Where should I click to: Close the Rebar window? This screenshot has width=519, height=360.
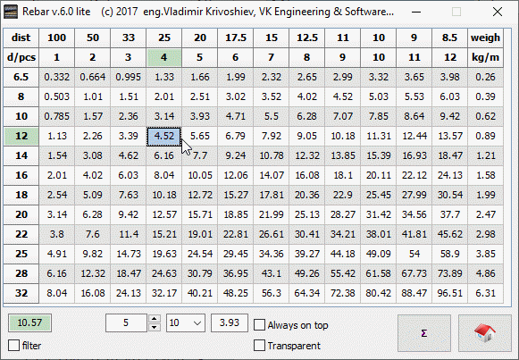[498, 12]
